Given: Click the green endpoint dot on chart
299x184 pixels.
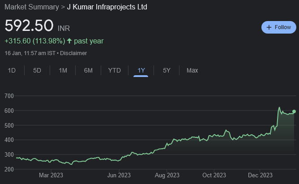Looking at the screenshot, I should [294, 111].
